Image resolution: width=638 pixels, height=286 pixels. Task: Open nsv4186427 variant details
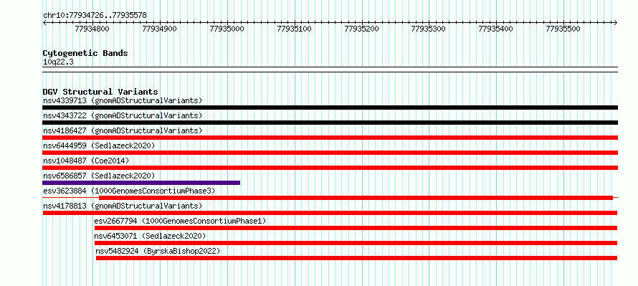tap(123, 130)
